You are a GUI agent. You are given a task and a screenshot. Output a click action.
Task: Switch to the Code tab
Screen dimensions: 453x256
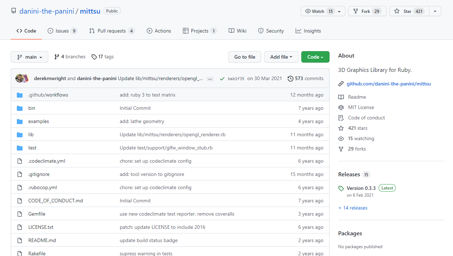26,31
